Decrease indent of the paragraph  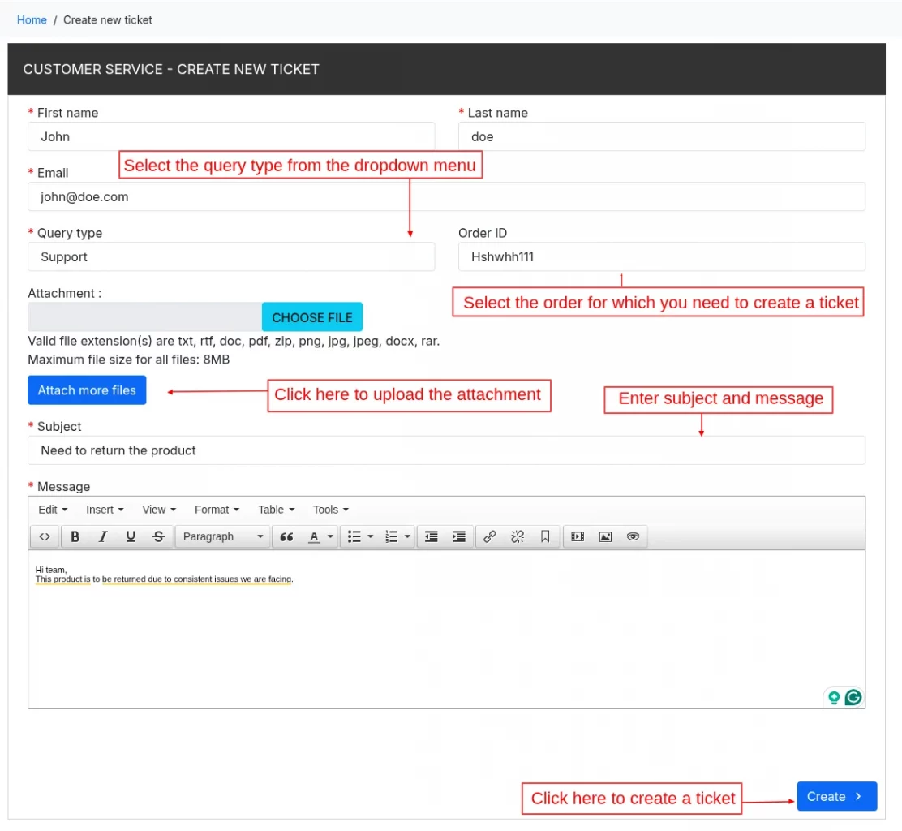tap(431, 537)
